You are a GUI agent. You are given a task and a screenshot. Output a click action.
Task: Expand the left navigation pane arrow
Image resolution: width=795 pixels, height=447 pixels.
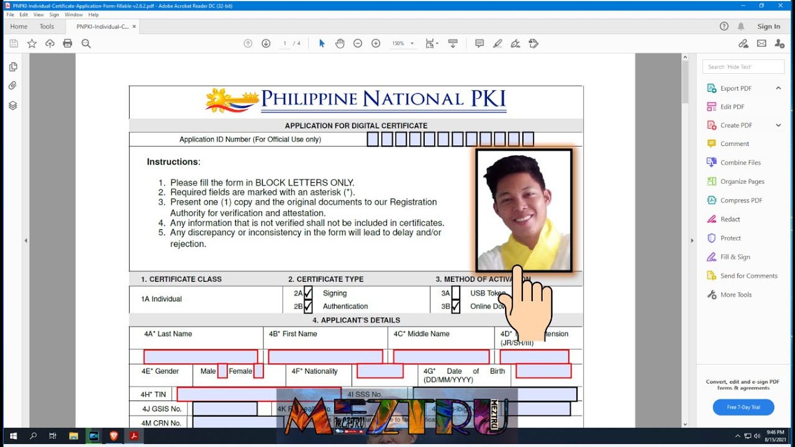click(x=25, y=240)
